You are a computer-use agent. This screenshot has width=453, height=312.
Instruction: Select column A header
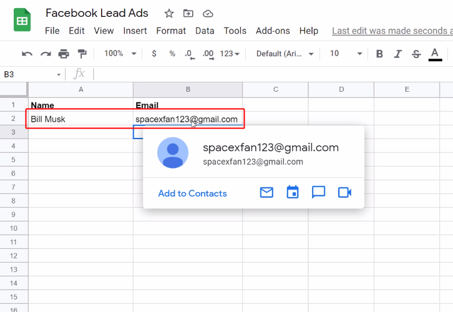click(81, 90)
